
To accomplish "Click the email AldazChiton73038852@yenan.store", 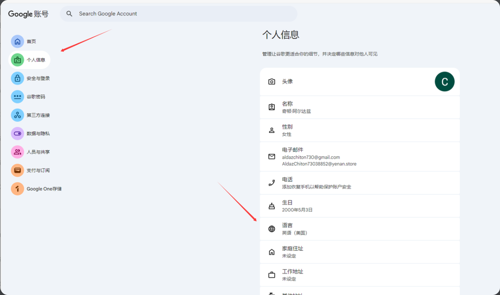I will [x=319, y=164].
